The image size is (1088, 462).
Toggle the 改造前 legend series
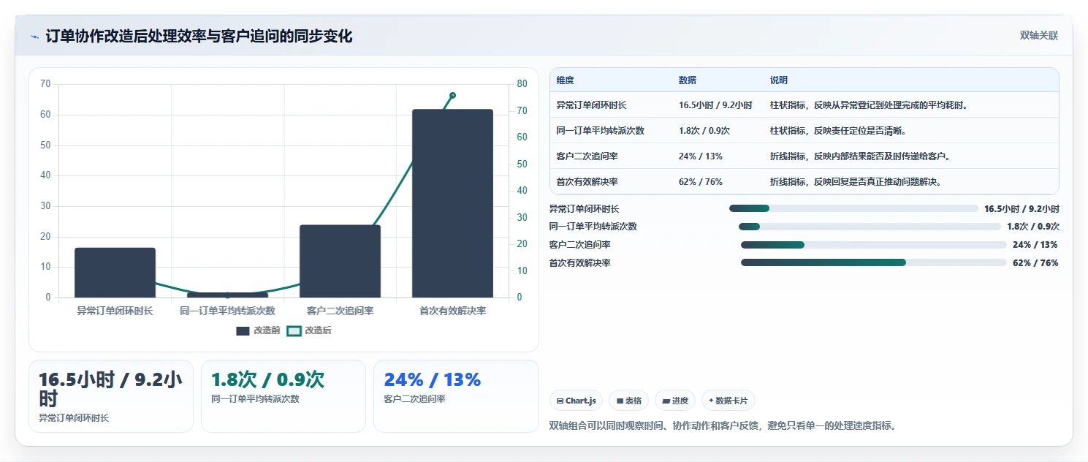pyautogui.click(x=258, y=330)
